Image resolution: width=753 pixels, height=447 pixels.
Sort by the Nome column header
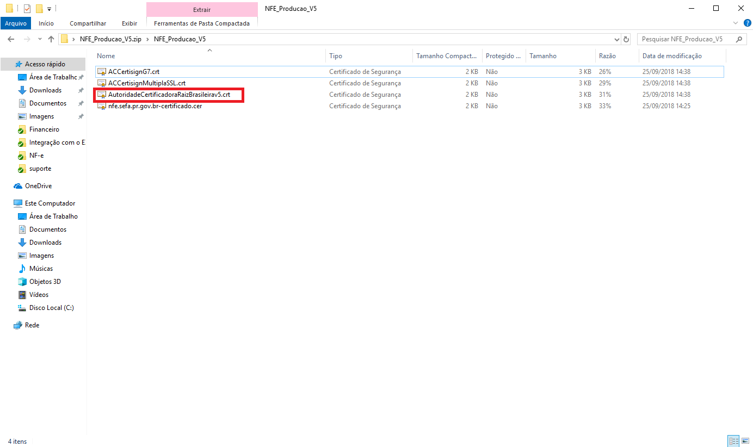210,56
